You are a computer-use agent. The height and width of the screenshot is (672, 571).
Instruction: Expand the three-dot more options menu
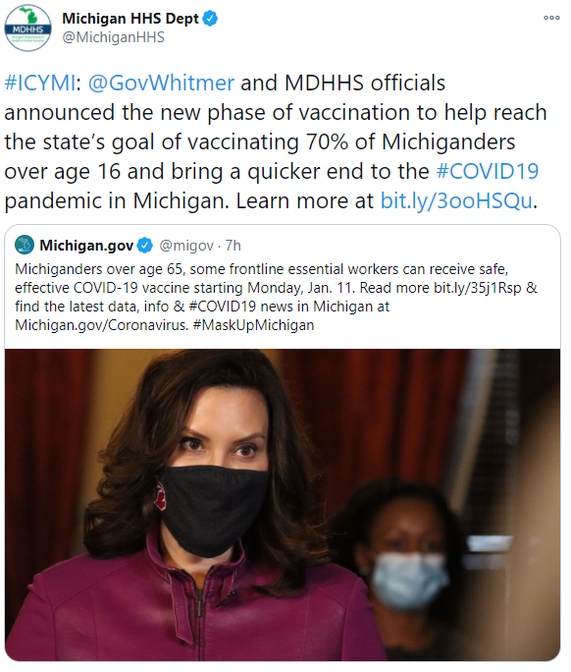pos(551,18)
